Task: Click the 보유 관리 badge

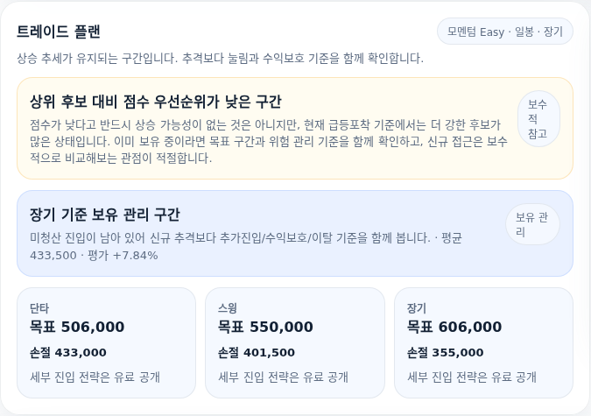Action: coord(532,224)
